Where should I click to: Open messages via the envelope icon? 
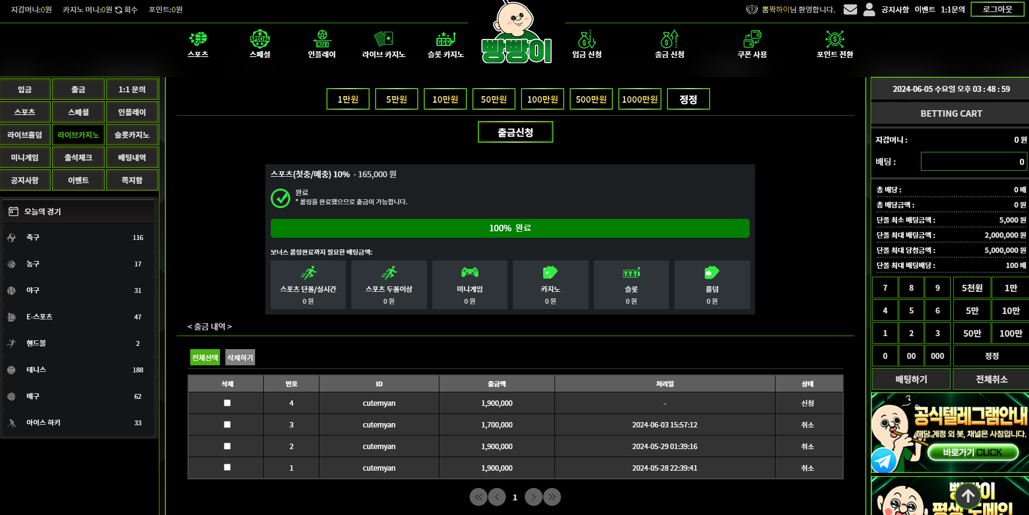tap(850, 10)
